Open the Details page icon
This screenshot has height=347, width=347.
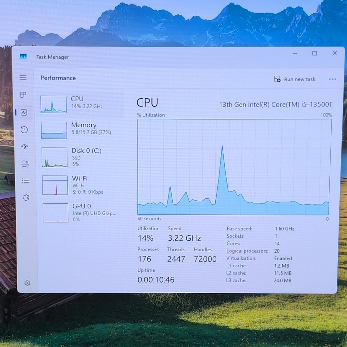pyautogui.click(x=25, y=181)
